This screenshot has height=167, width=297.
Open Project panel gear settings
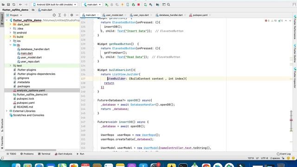tap(71, 15)
